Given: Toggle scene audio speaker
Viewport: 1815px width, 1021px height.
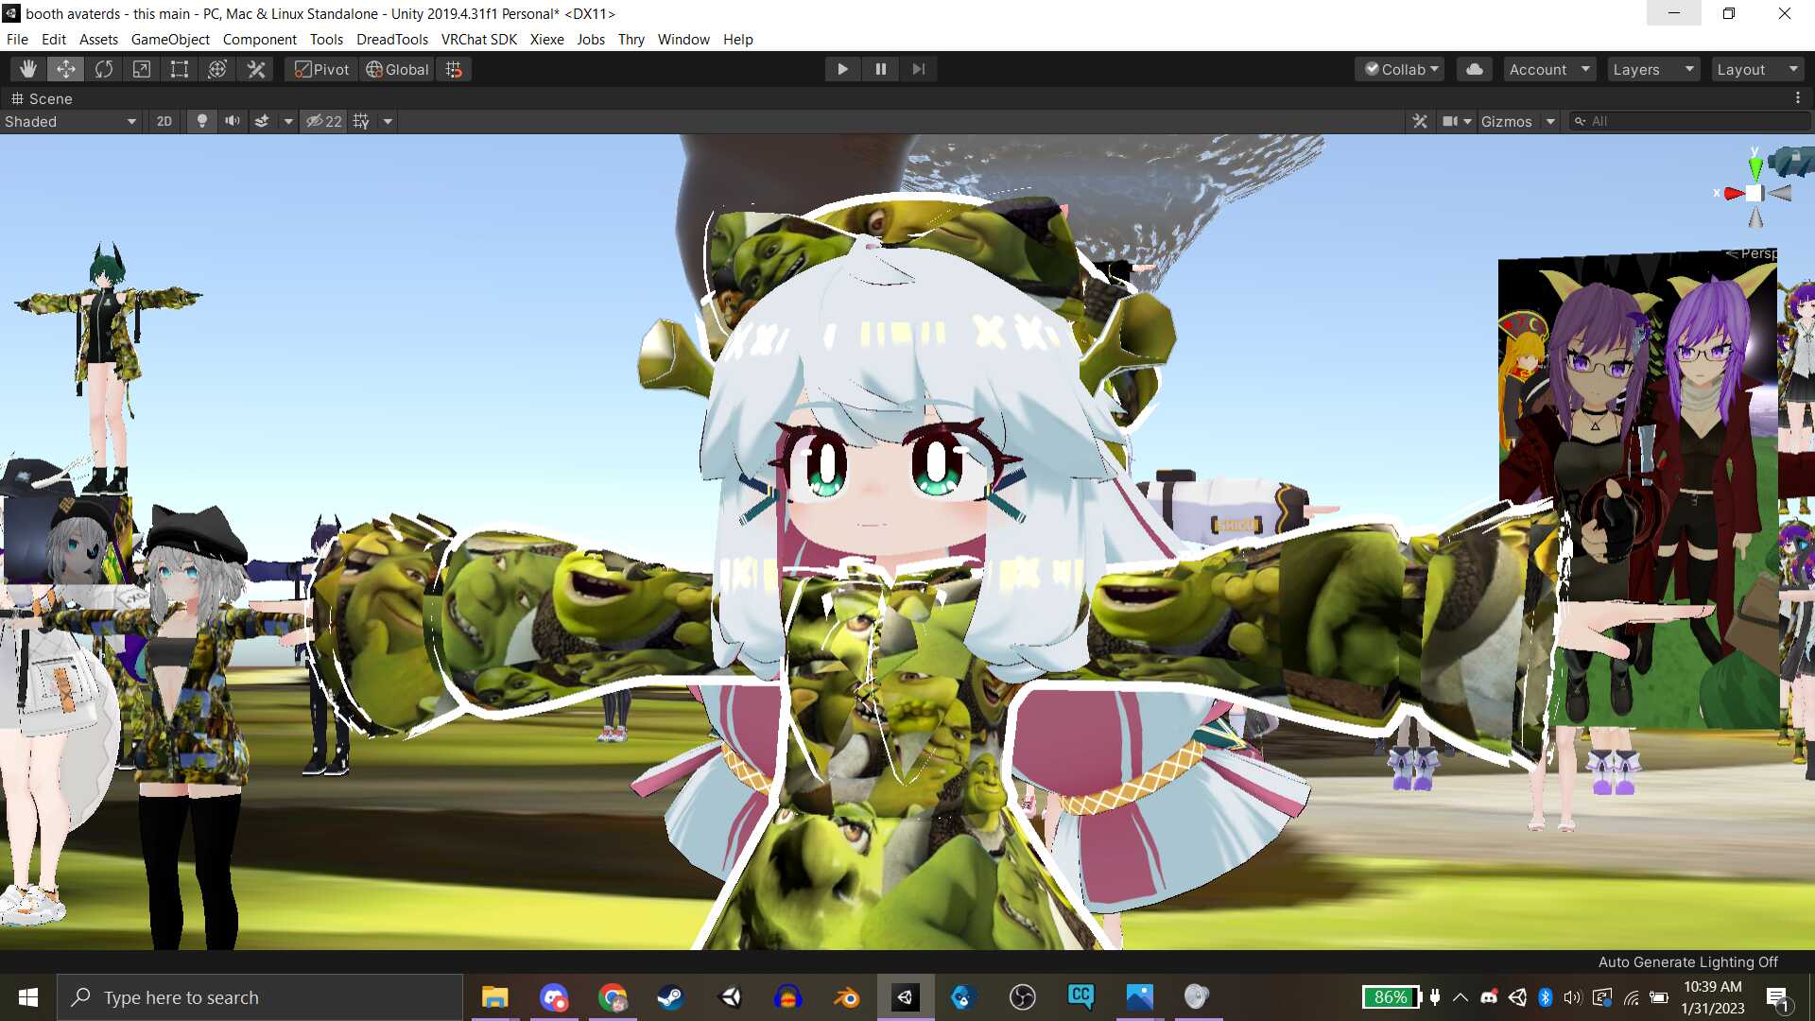Looking at the screenshot, I should click(x=232, y=121).
